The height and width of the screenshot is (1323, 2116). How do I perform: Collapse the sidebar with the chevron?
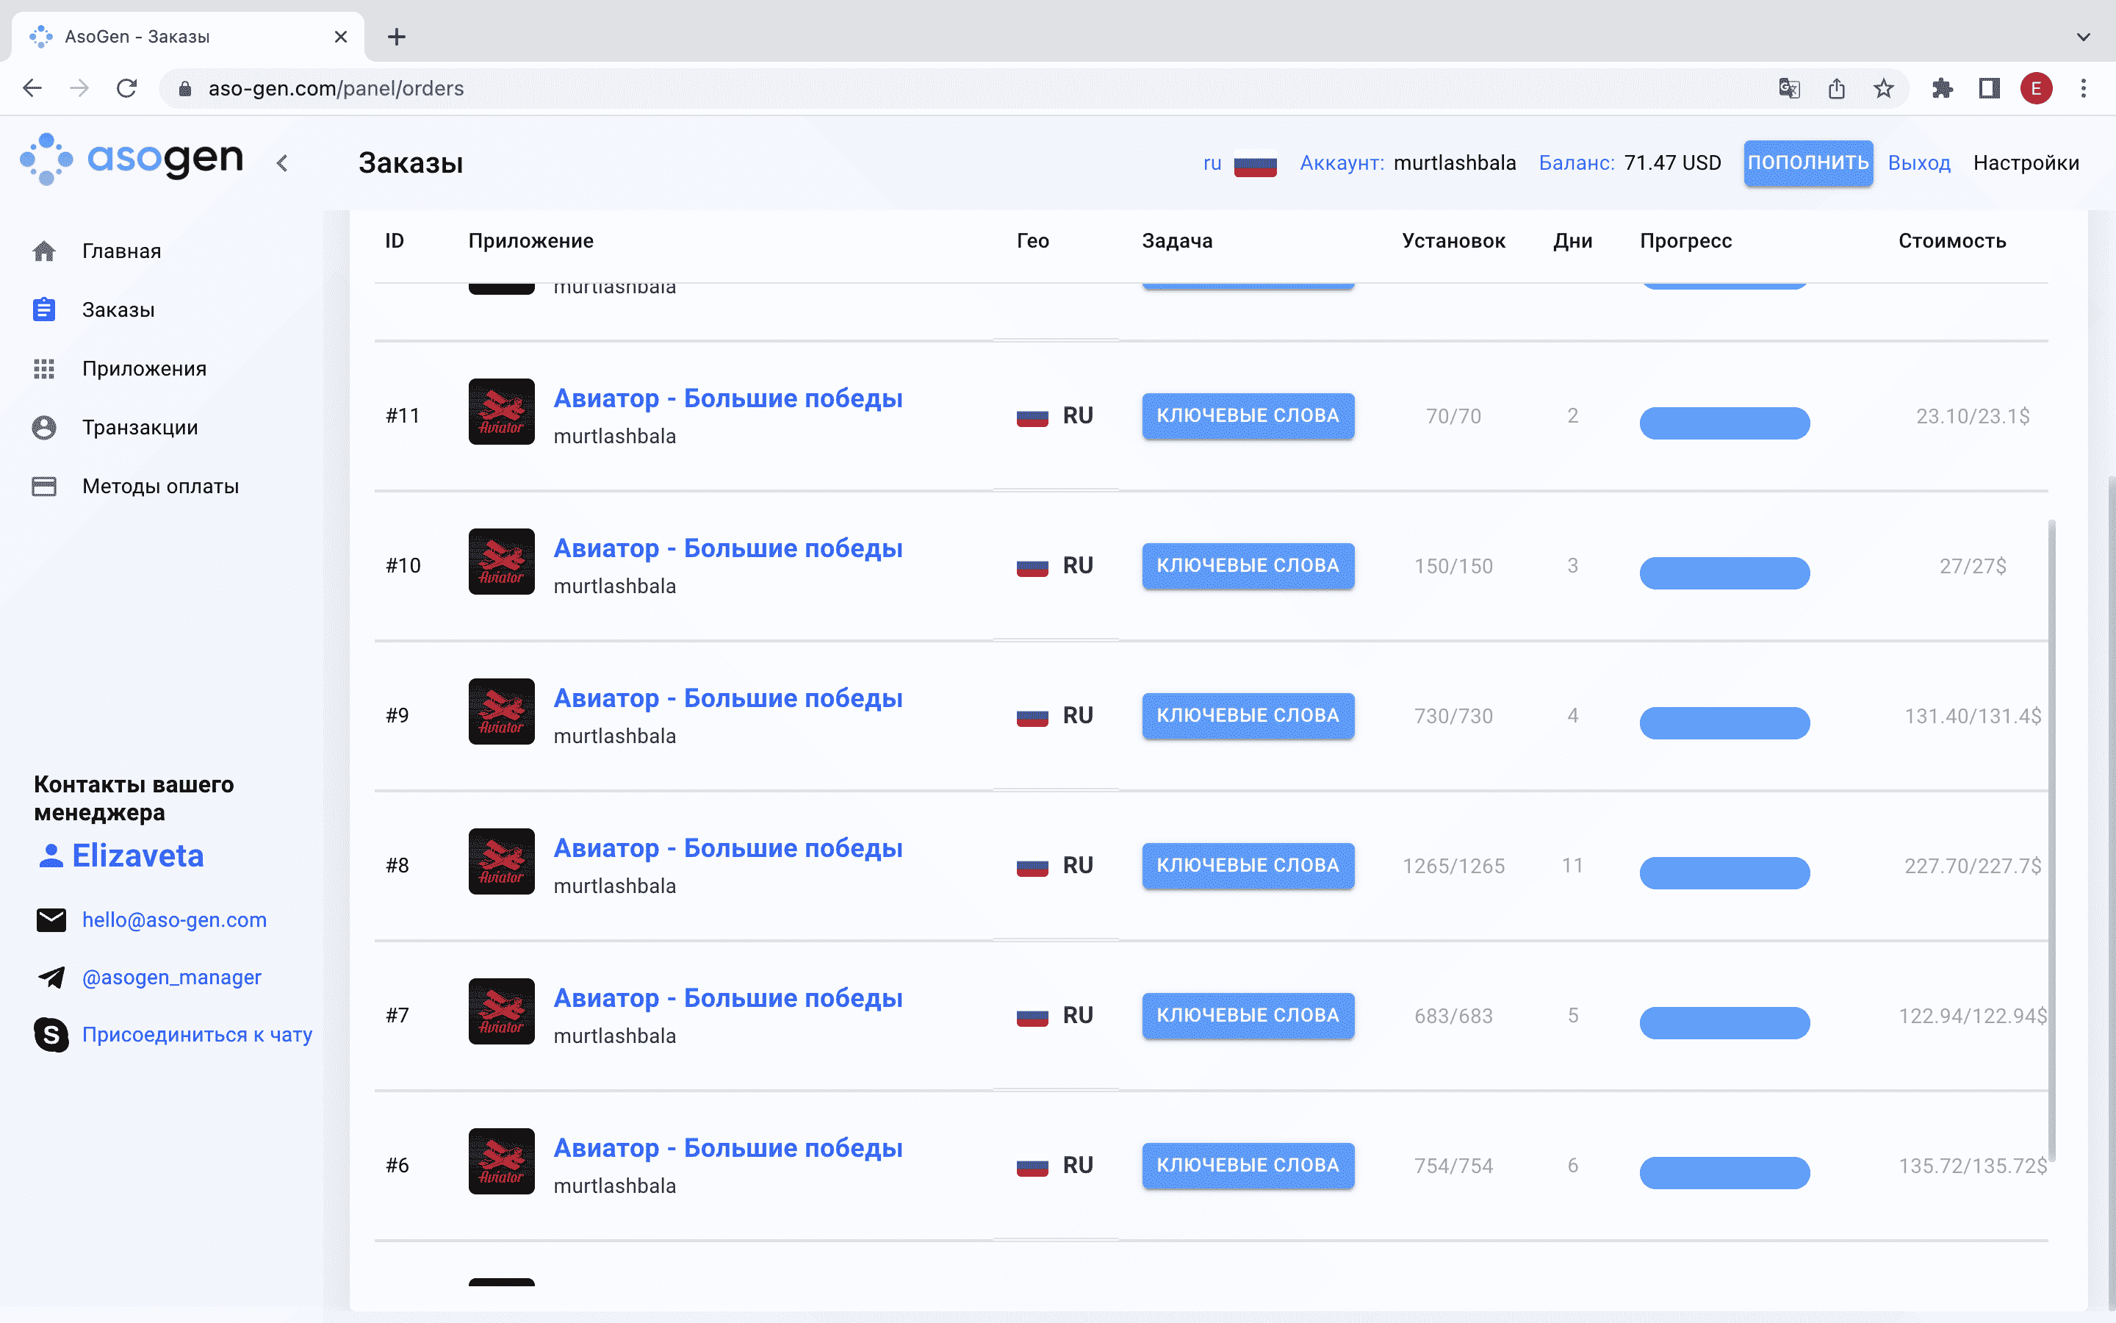point(281,162)
